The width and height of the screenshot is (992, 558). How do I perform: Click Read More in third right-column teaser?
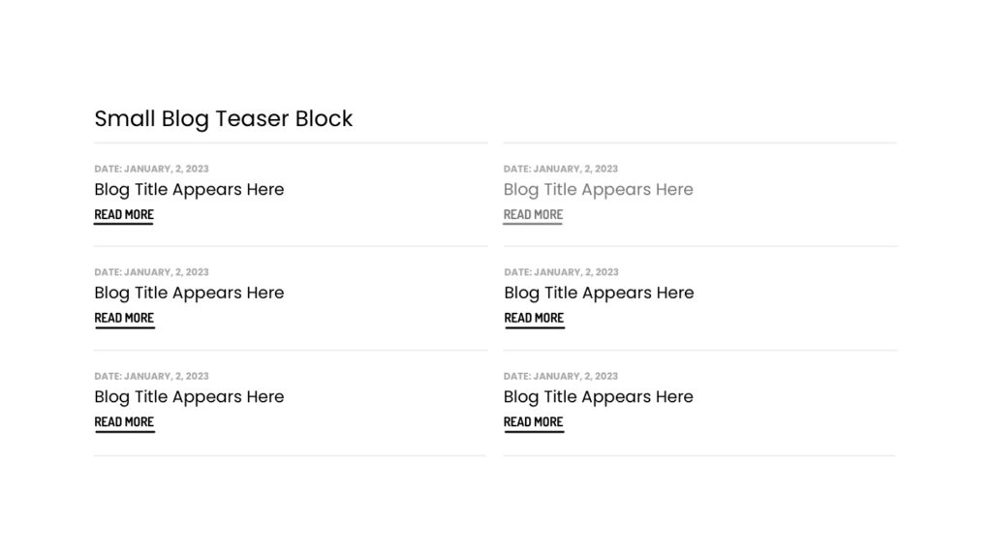[x=534, y=422]
